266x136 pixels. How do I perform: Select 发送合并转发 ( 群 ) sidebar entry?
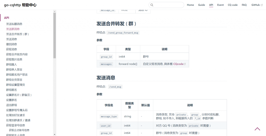18,34
